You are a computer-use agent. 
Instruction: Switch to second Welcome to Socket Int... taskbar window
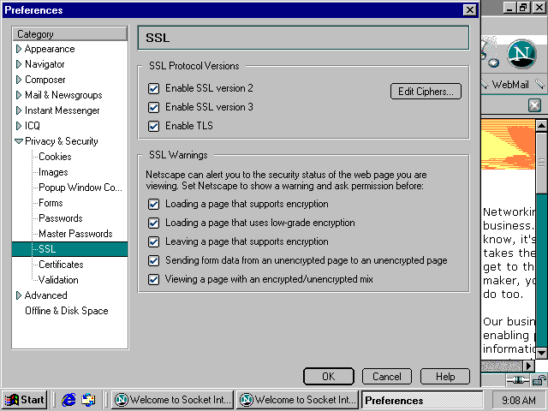pos(298,400)
